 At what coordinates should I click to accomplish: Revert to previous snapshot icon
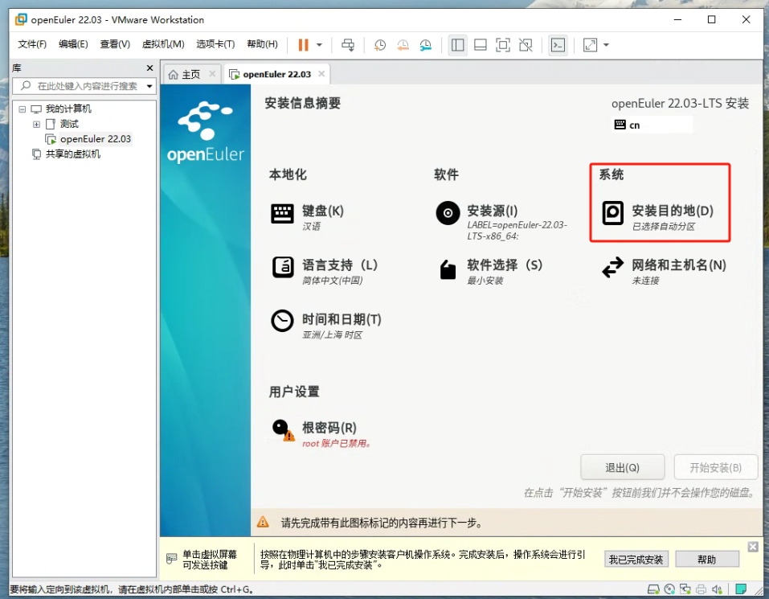pos(403,45)
